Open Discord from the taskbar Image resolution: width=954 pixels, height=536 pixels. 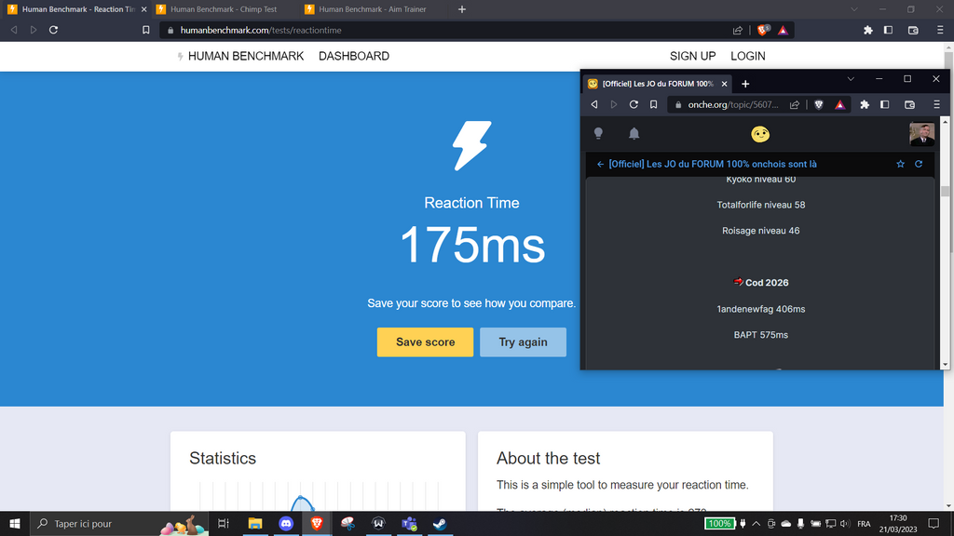(x=286, y=523)
